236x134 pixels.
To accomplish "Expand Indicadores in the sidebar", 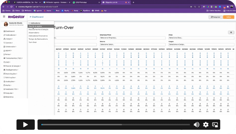I will (x=10, y=35).
